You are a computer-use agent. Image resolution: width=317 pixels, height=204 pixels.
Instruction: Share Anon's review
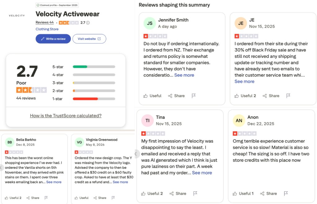coord(268,193)
